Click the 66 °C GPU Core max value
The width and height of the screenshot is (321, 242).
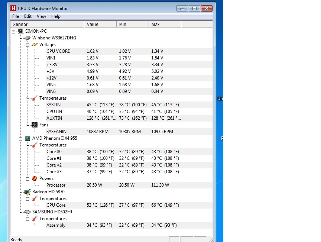coord(165,205)
